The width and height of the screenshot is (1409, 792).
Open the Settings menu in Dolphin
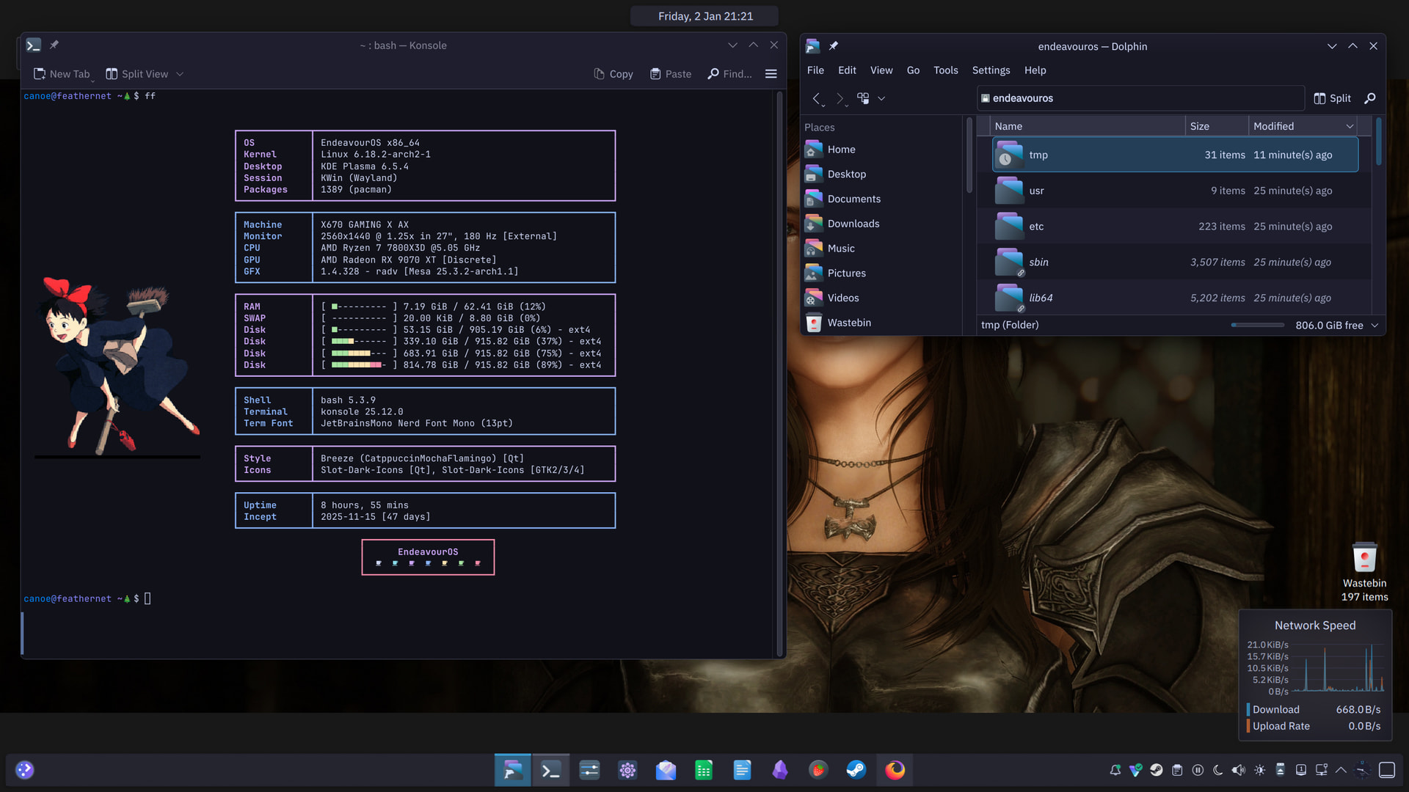point(991,70)
